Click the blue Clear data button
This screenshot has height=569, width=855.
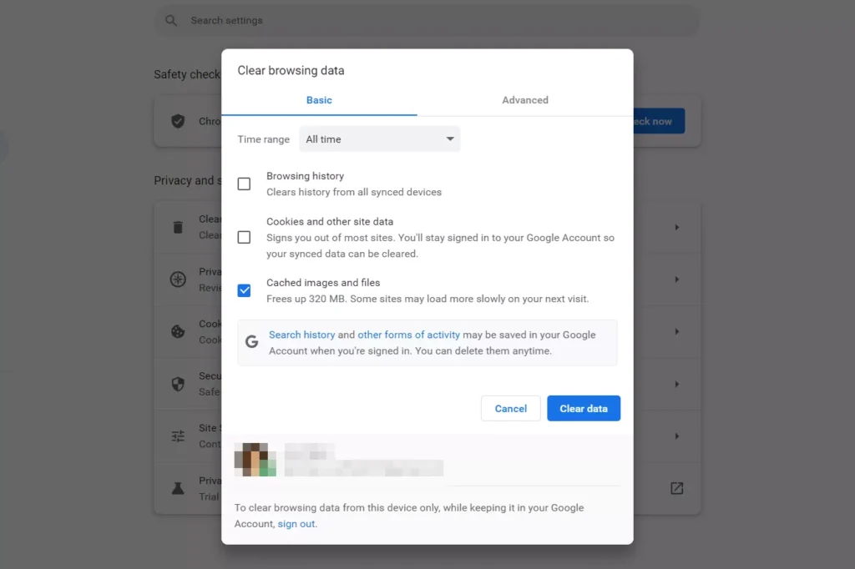tap(584, 409)
